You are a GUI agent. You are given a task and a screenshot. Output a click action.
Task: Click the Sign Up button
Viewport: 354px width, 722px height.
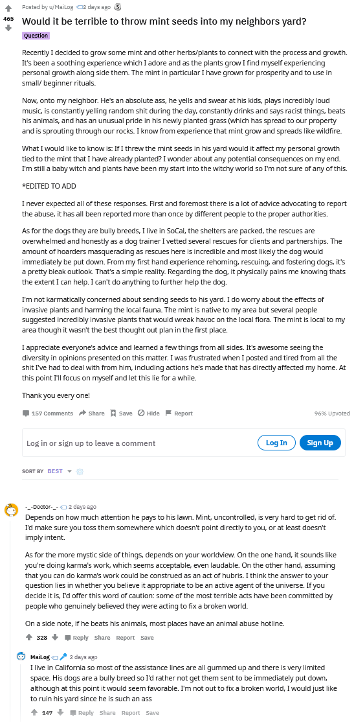(x=320, y=443)
